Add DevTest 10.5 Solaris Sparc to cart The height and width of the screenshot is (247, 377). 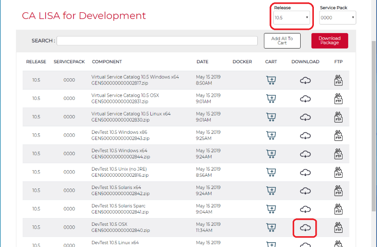pos(271,209)
